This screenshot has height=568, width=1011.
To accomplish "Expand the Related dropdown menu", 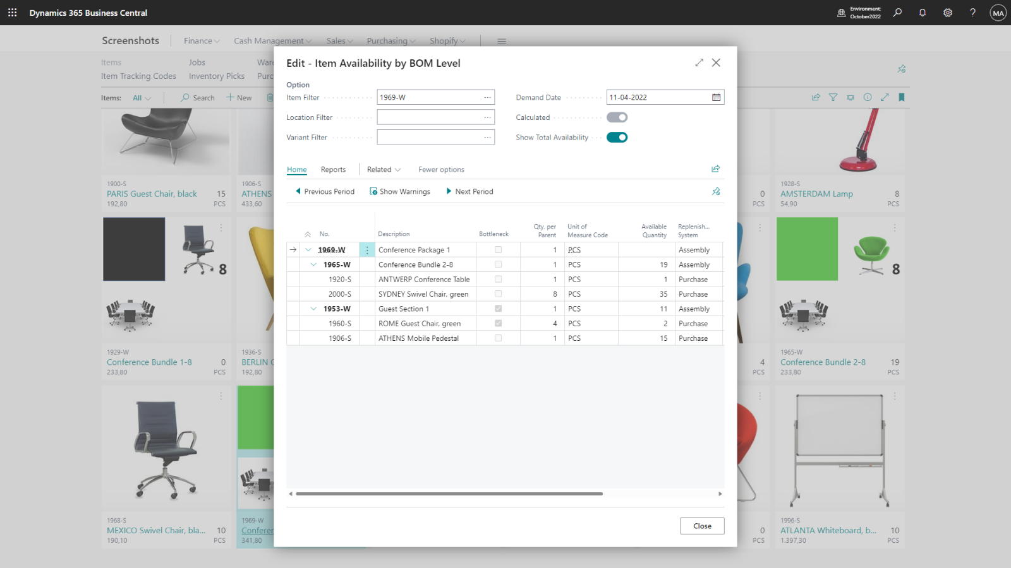I will tap(384, 170).
